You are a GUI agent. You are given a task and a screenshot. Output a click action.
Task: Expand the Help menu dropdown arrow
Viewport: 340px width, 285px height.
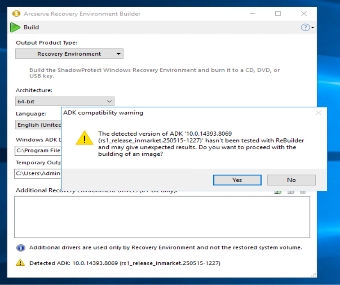click(313, 27)
